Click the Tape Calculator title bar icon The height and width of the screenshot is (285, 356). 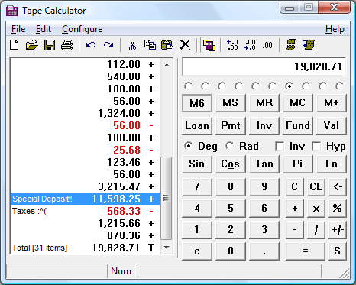[11, 11]
